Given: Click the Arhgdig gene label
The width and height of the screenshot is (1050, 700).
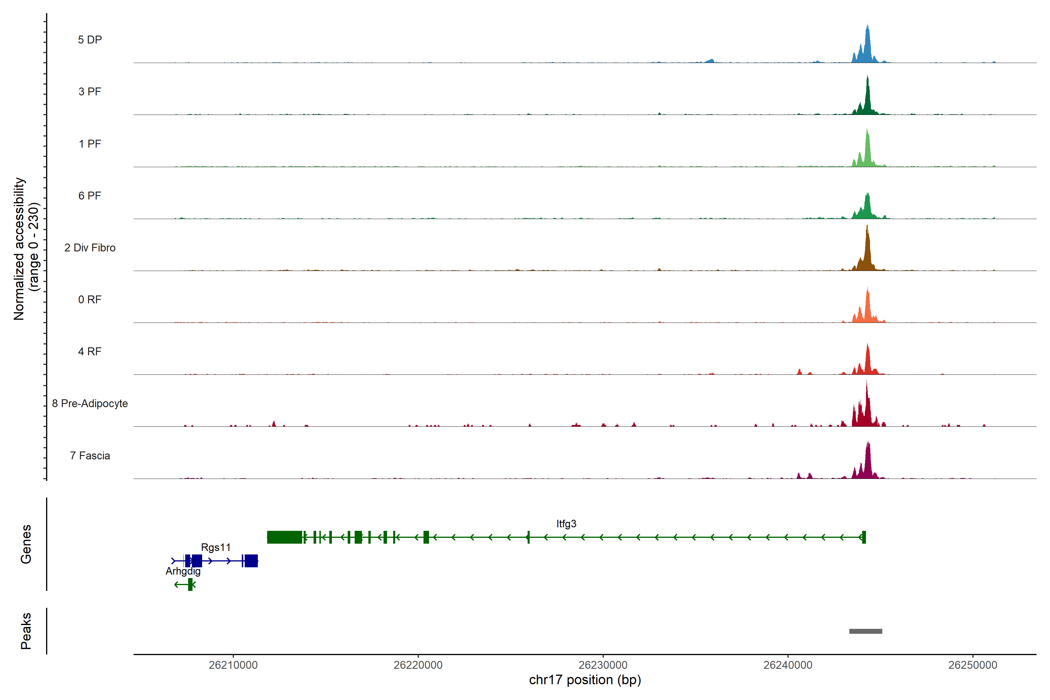Looking at the screenshot, I should [x=183, y=571].
